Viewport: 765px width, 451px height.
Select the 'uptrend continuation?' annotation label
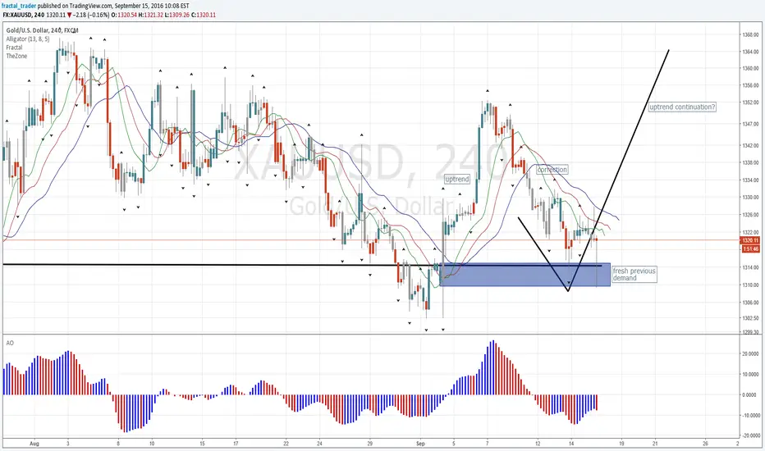pos(682,107)
